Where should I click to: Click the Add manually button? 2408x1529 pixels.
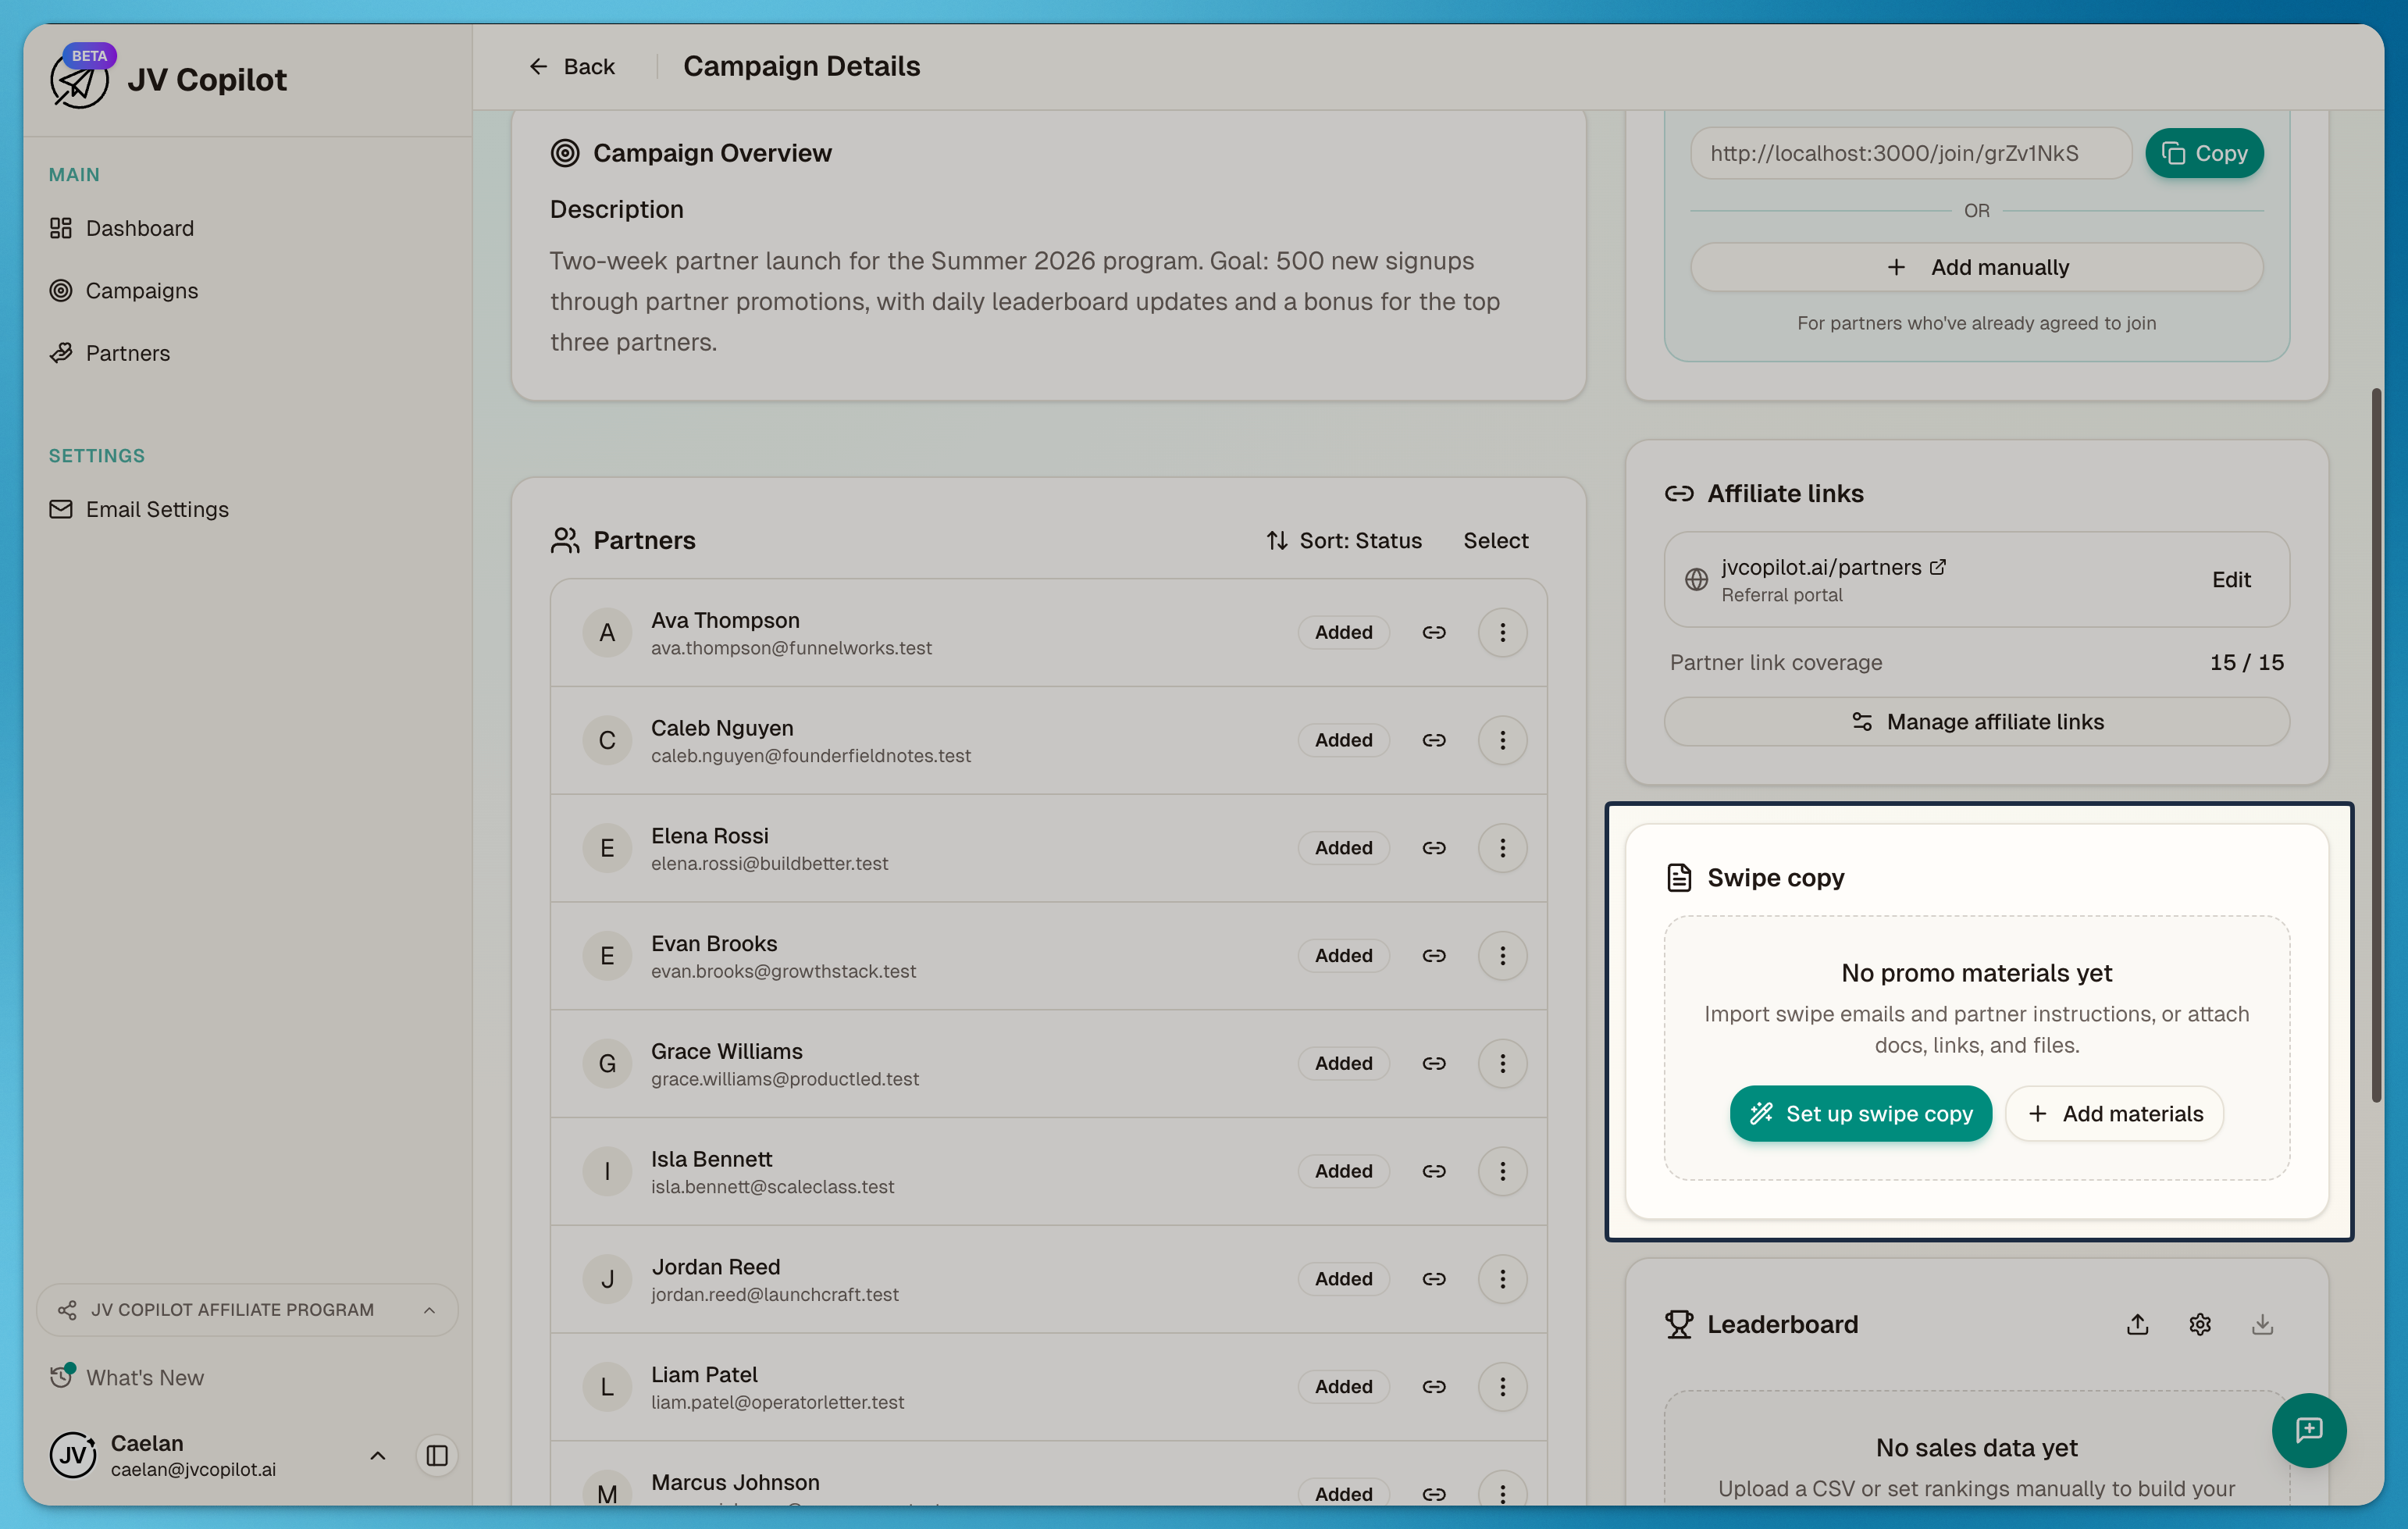(1976, 267)
